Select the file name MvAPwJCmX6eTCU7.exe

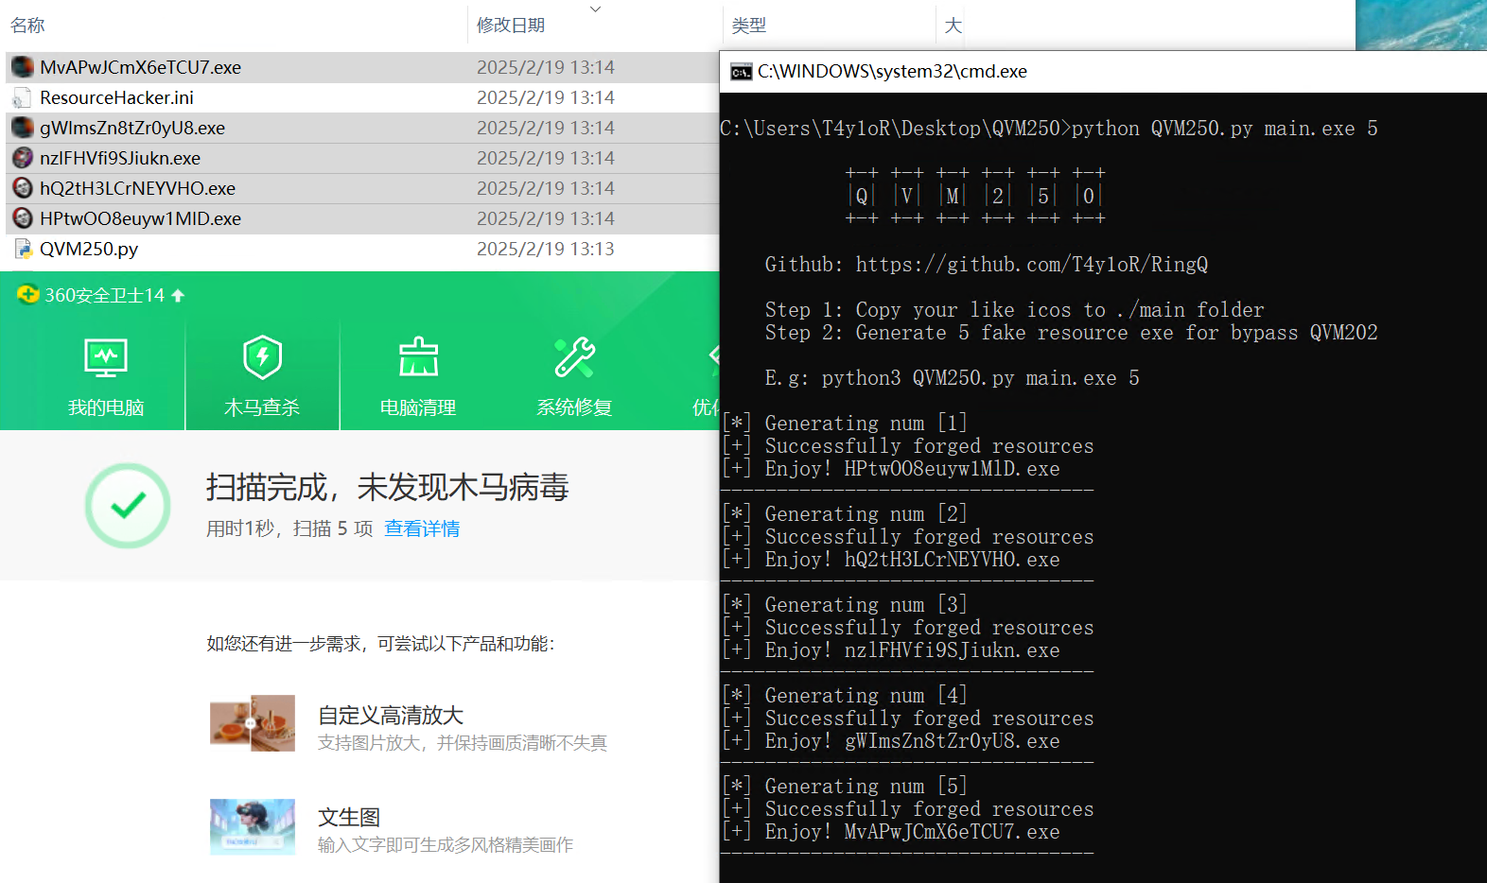(140, 67)
